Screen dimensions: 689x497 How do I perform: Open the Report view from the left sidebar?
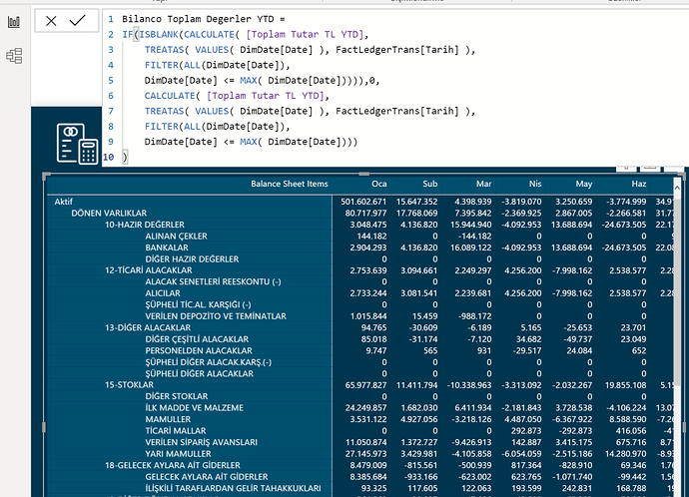(14, 21)
